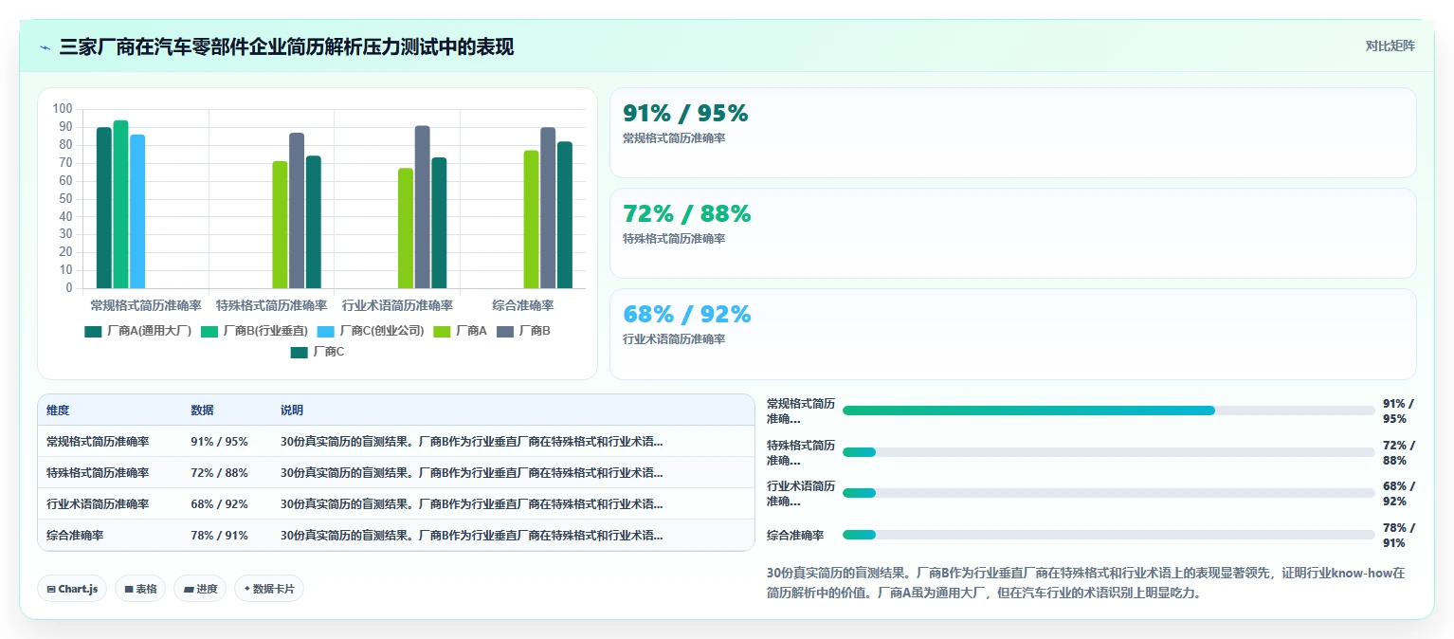The height and width of the screenshot is (639, 1454).
Task: Click the square icon in the 表格 chip
Action: [x=129, y=589]
